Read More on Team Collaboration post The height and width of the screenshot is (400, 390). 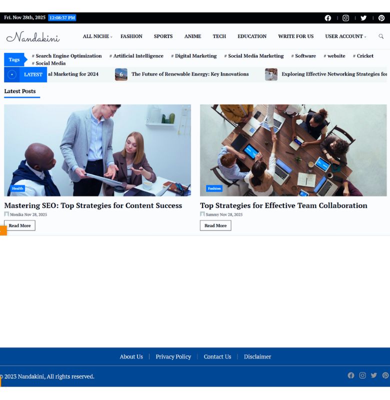click(215, 225)
